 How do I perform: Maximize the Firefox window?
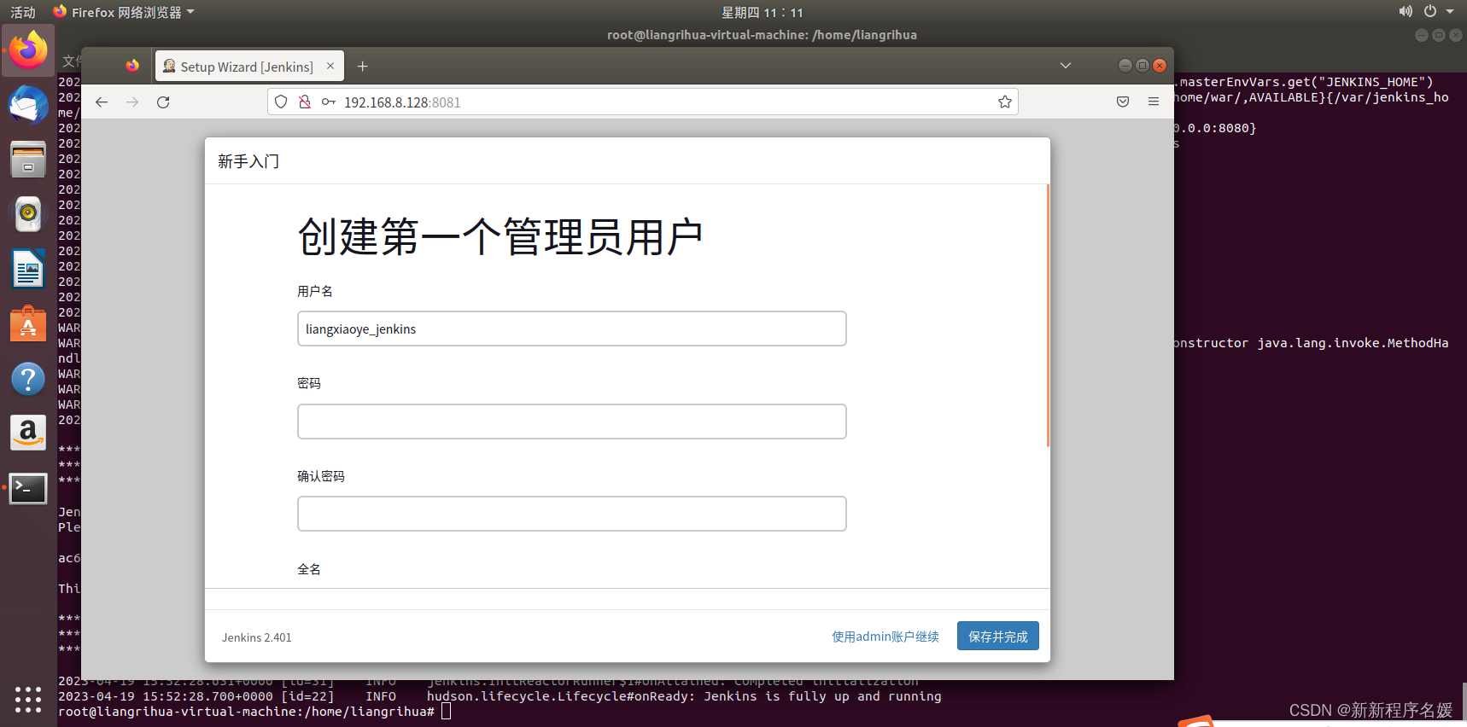tap(1143, 66)
